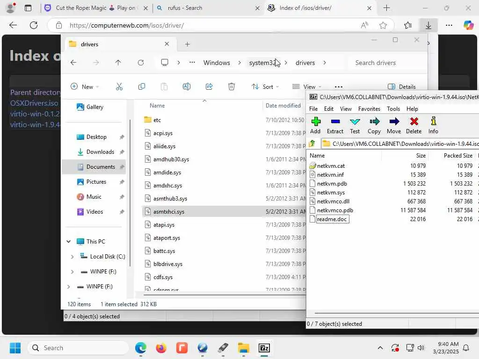Click the Rename icon in Explorer toolbar
Screen dimensions: 479x359
186,86
